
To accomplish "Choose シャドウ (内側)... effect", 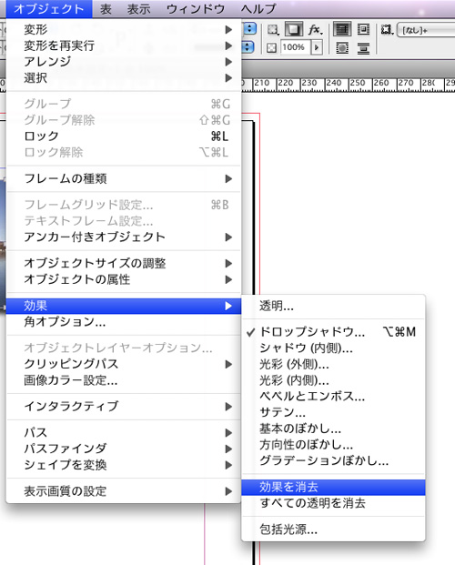I will pyautogui.click(x=333, y=348).
